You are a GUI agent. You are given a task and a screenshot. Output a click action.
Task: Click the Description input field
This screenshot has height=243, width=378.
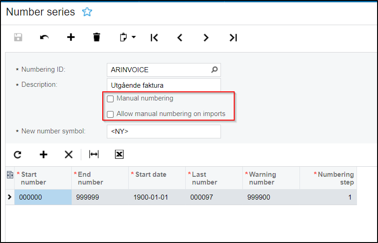(x=163, y=85)
